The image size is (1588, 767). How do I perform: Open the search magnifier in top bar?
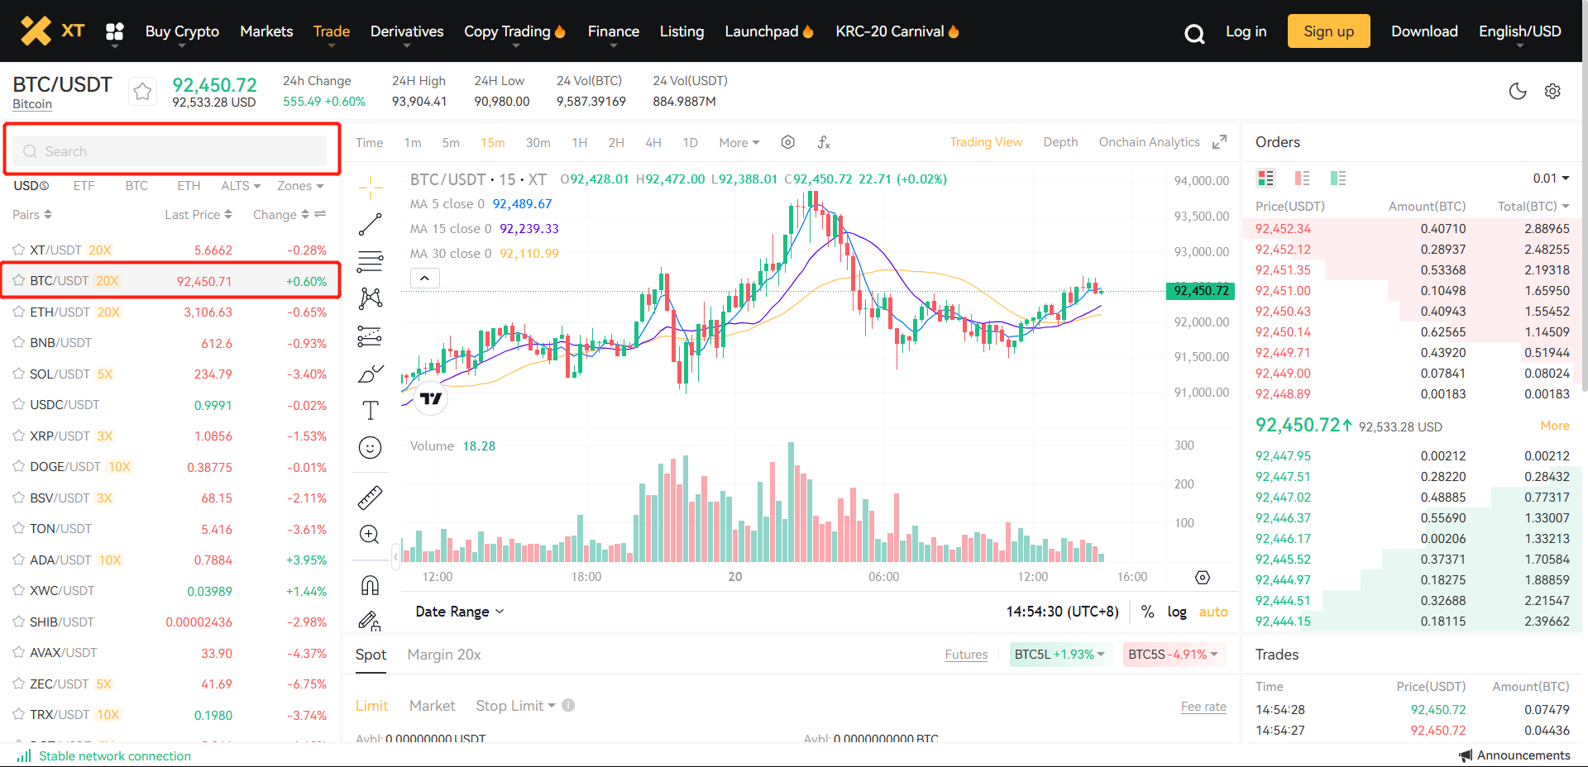(1193, 33)
